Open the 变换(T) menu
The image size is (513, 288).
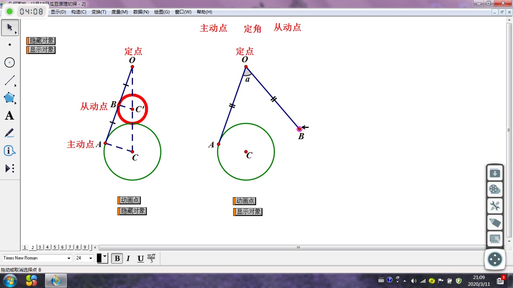(99, 12)
